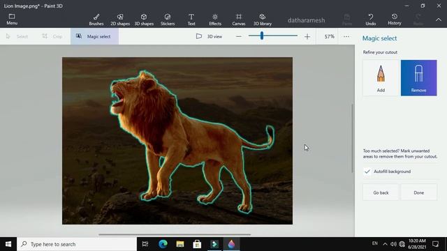Open the network status icon

point(402,244)
